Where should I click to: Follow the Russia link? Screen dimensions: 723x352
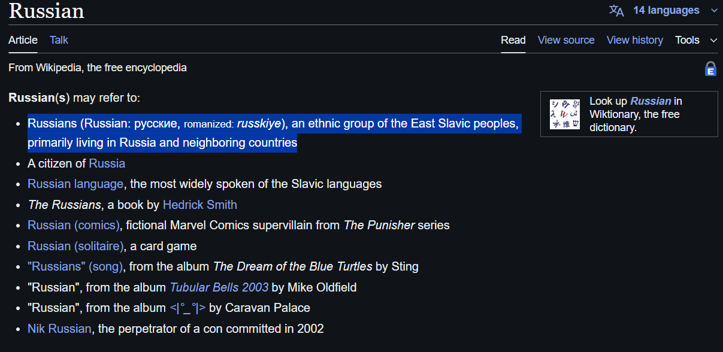click(107, 163)
